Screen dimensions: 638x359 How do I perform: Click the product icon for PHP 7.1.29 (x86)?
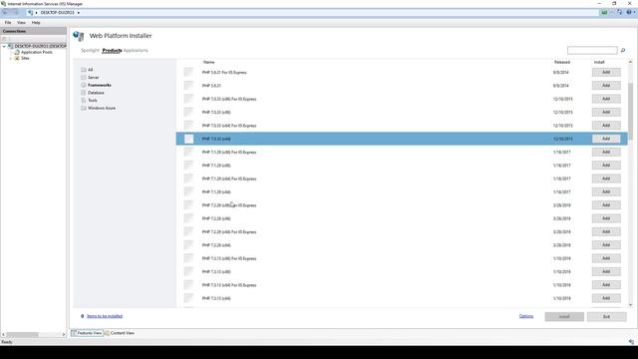pos(188,166)
